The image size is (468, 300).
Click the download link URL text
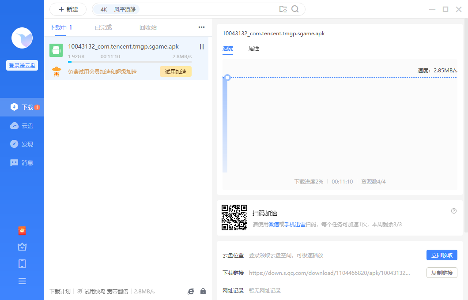[x=329, y=273]
